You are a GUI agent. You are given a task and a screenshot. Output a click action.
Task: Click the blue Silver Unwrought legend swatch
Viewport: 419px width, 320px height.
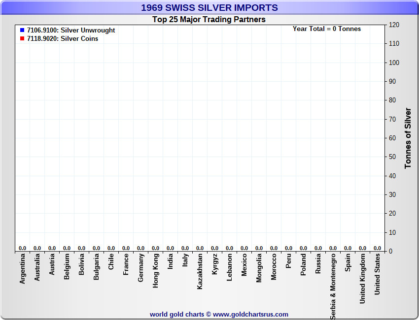click(x=22, y=30)
